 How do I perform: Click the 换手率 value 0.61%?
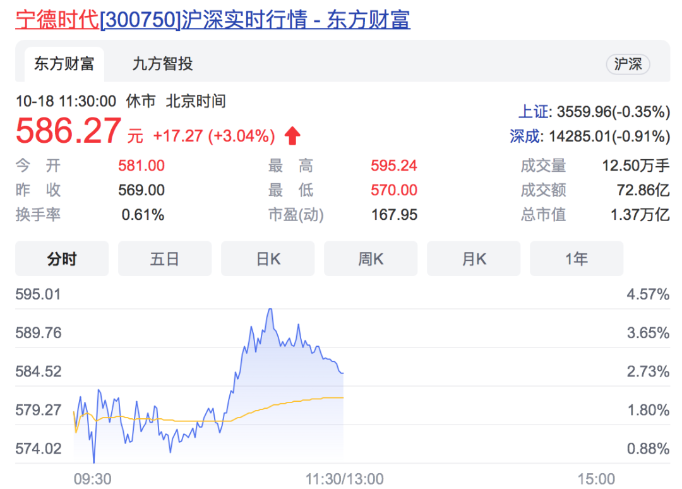[x=143, y=214]
